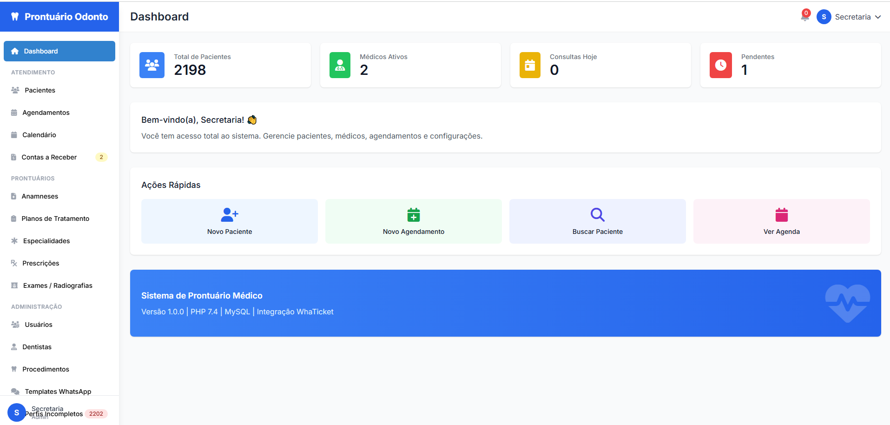Screen dimensions: 890x425
Task: Click the Buscar Paciente magnifier icon
Action: [x=597, y=214]
